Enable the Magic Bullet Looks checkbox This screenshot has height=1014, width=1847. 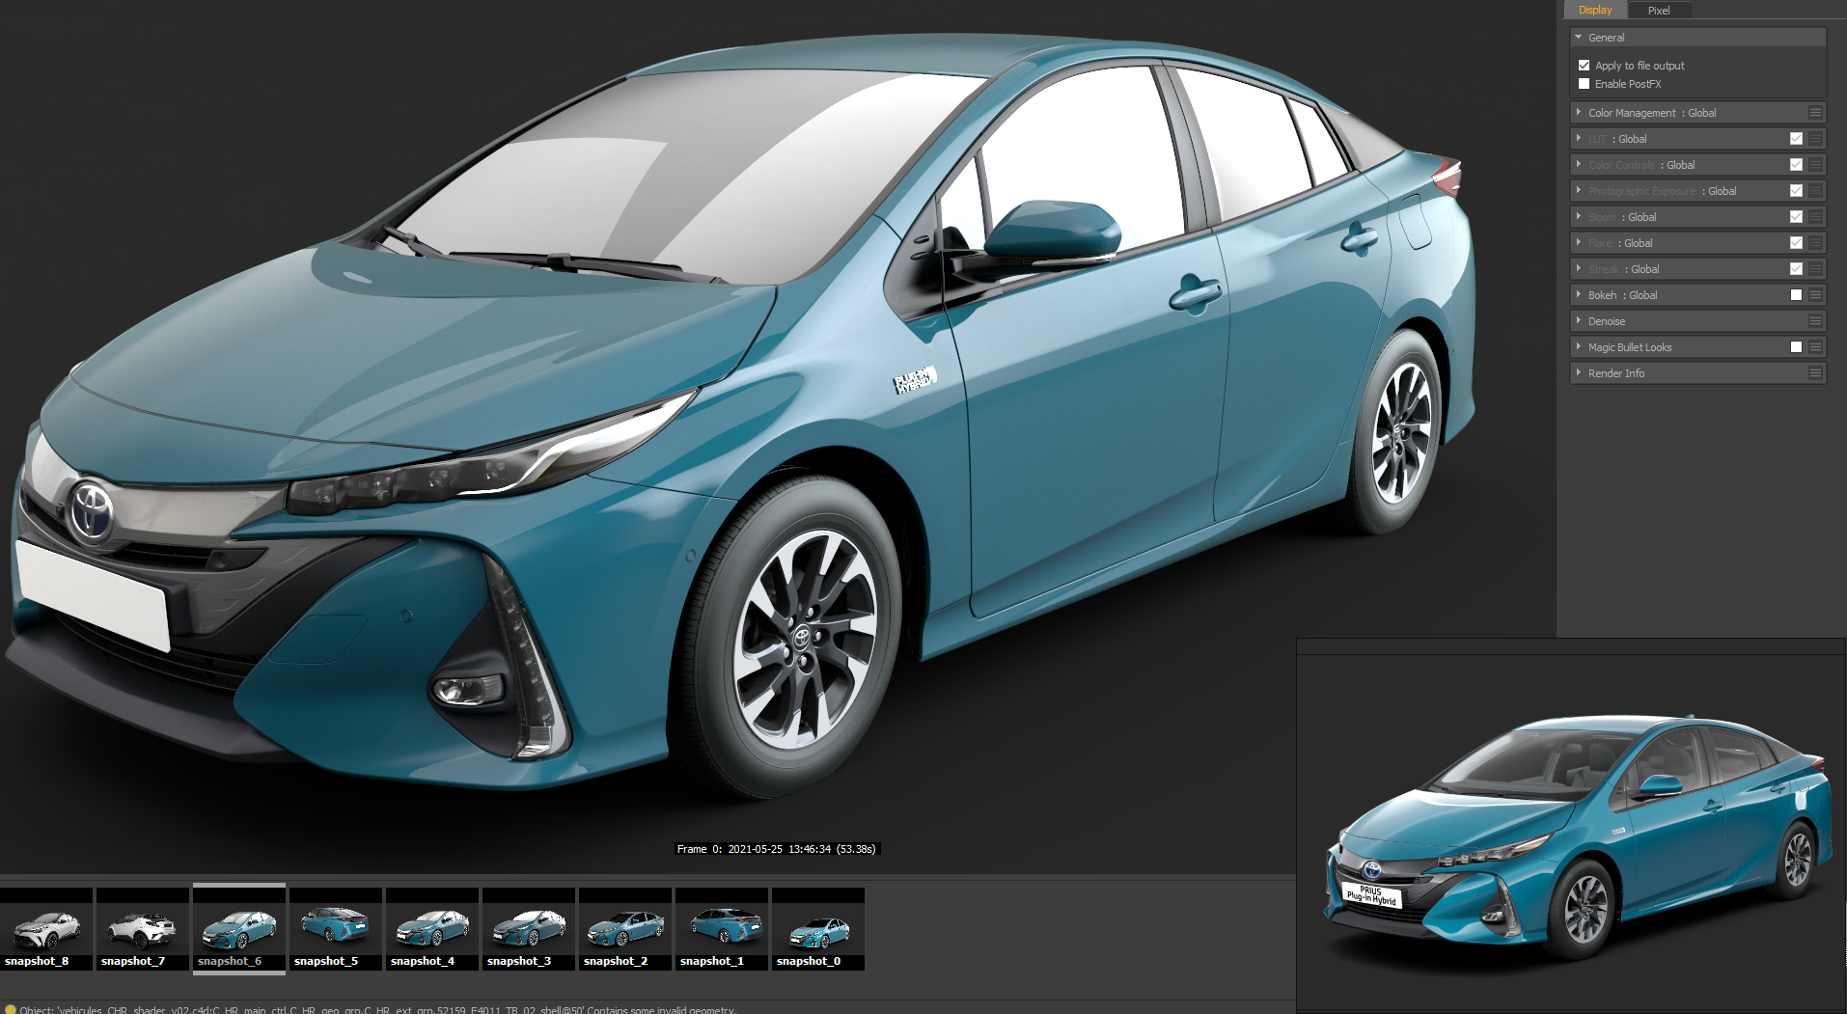coord(1796,347)
